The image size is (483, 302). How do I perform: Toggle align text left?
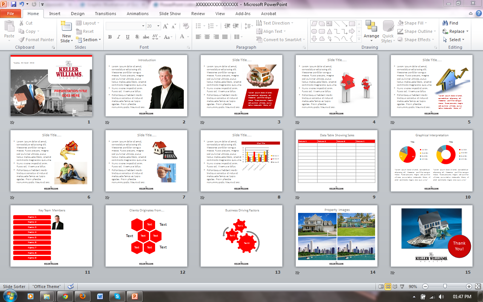198,37
